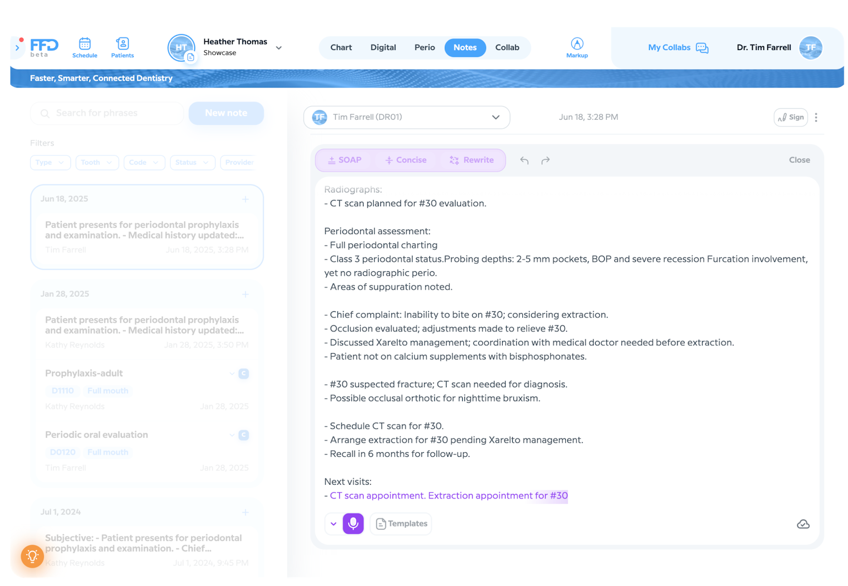The height and width of the screenshot is (586, 848).
Task: Open the Tooth filter dropdown
Action: 97,163
